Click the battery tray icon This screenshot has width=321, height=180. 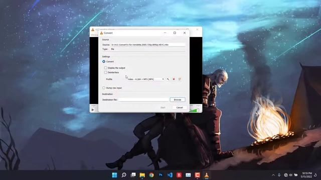pyautogui.click(x=296, y=175)
